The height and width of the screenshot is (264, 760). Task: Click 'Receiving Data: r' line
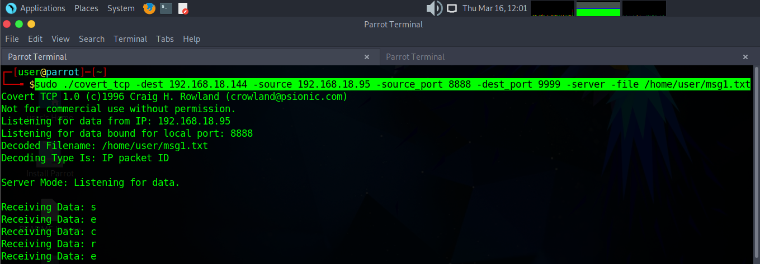[49, 244]
